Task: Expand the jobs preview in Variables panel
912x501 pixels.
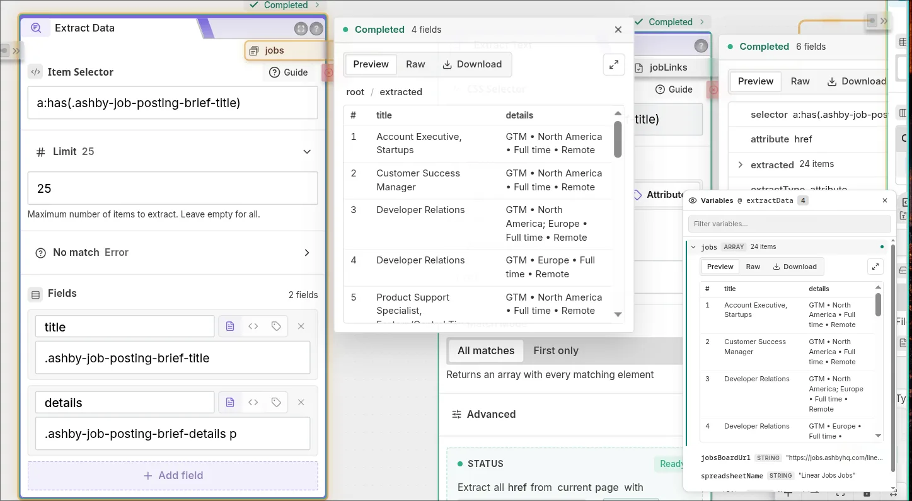Action: click(875, 267)
